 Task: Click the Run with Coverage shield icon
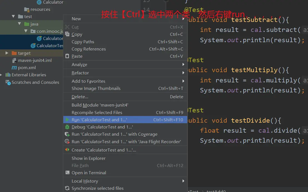(67, 134)
